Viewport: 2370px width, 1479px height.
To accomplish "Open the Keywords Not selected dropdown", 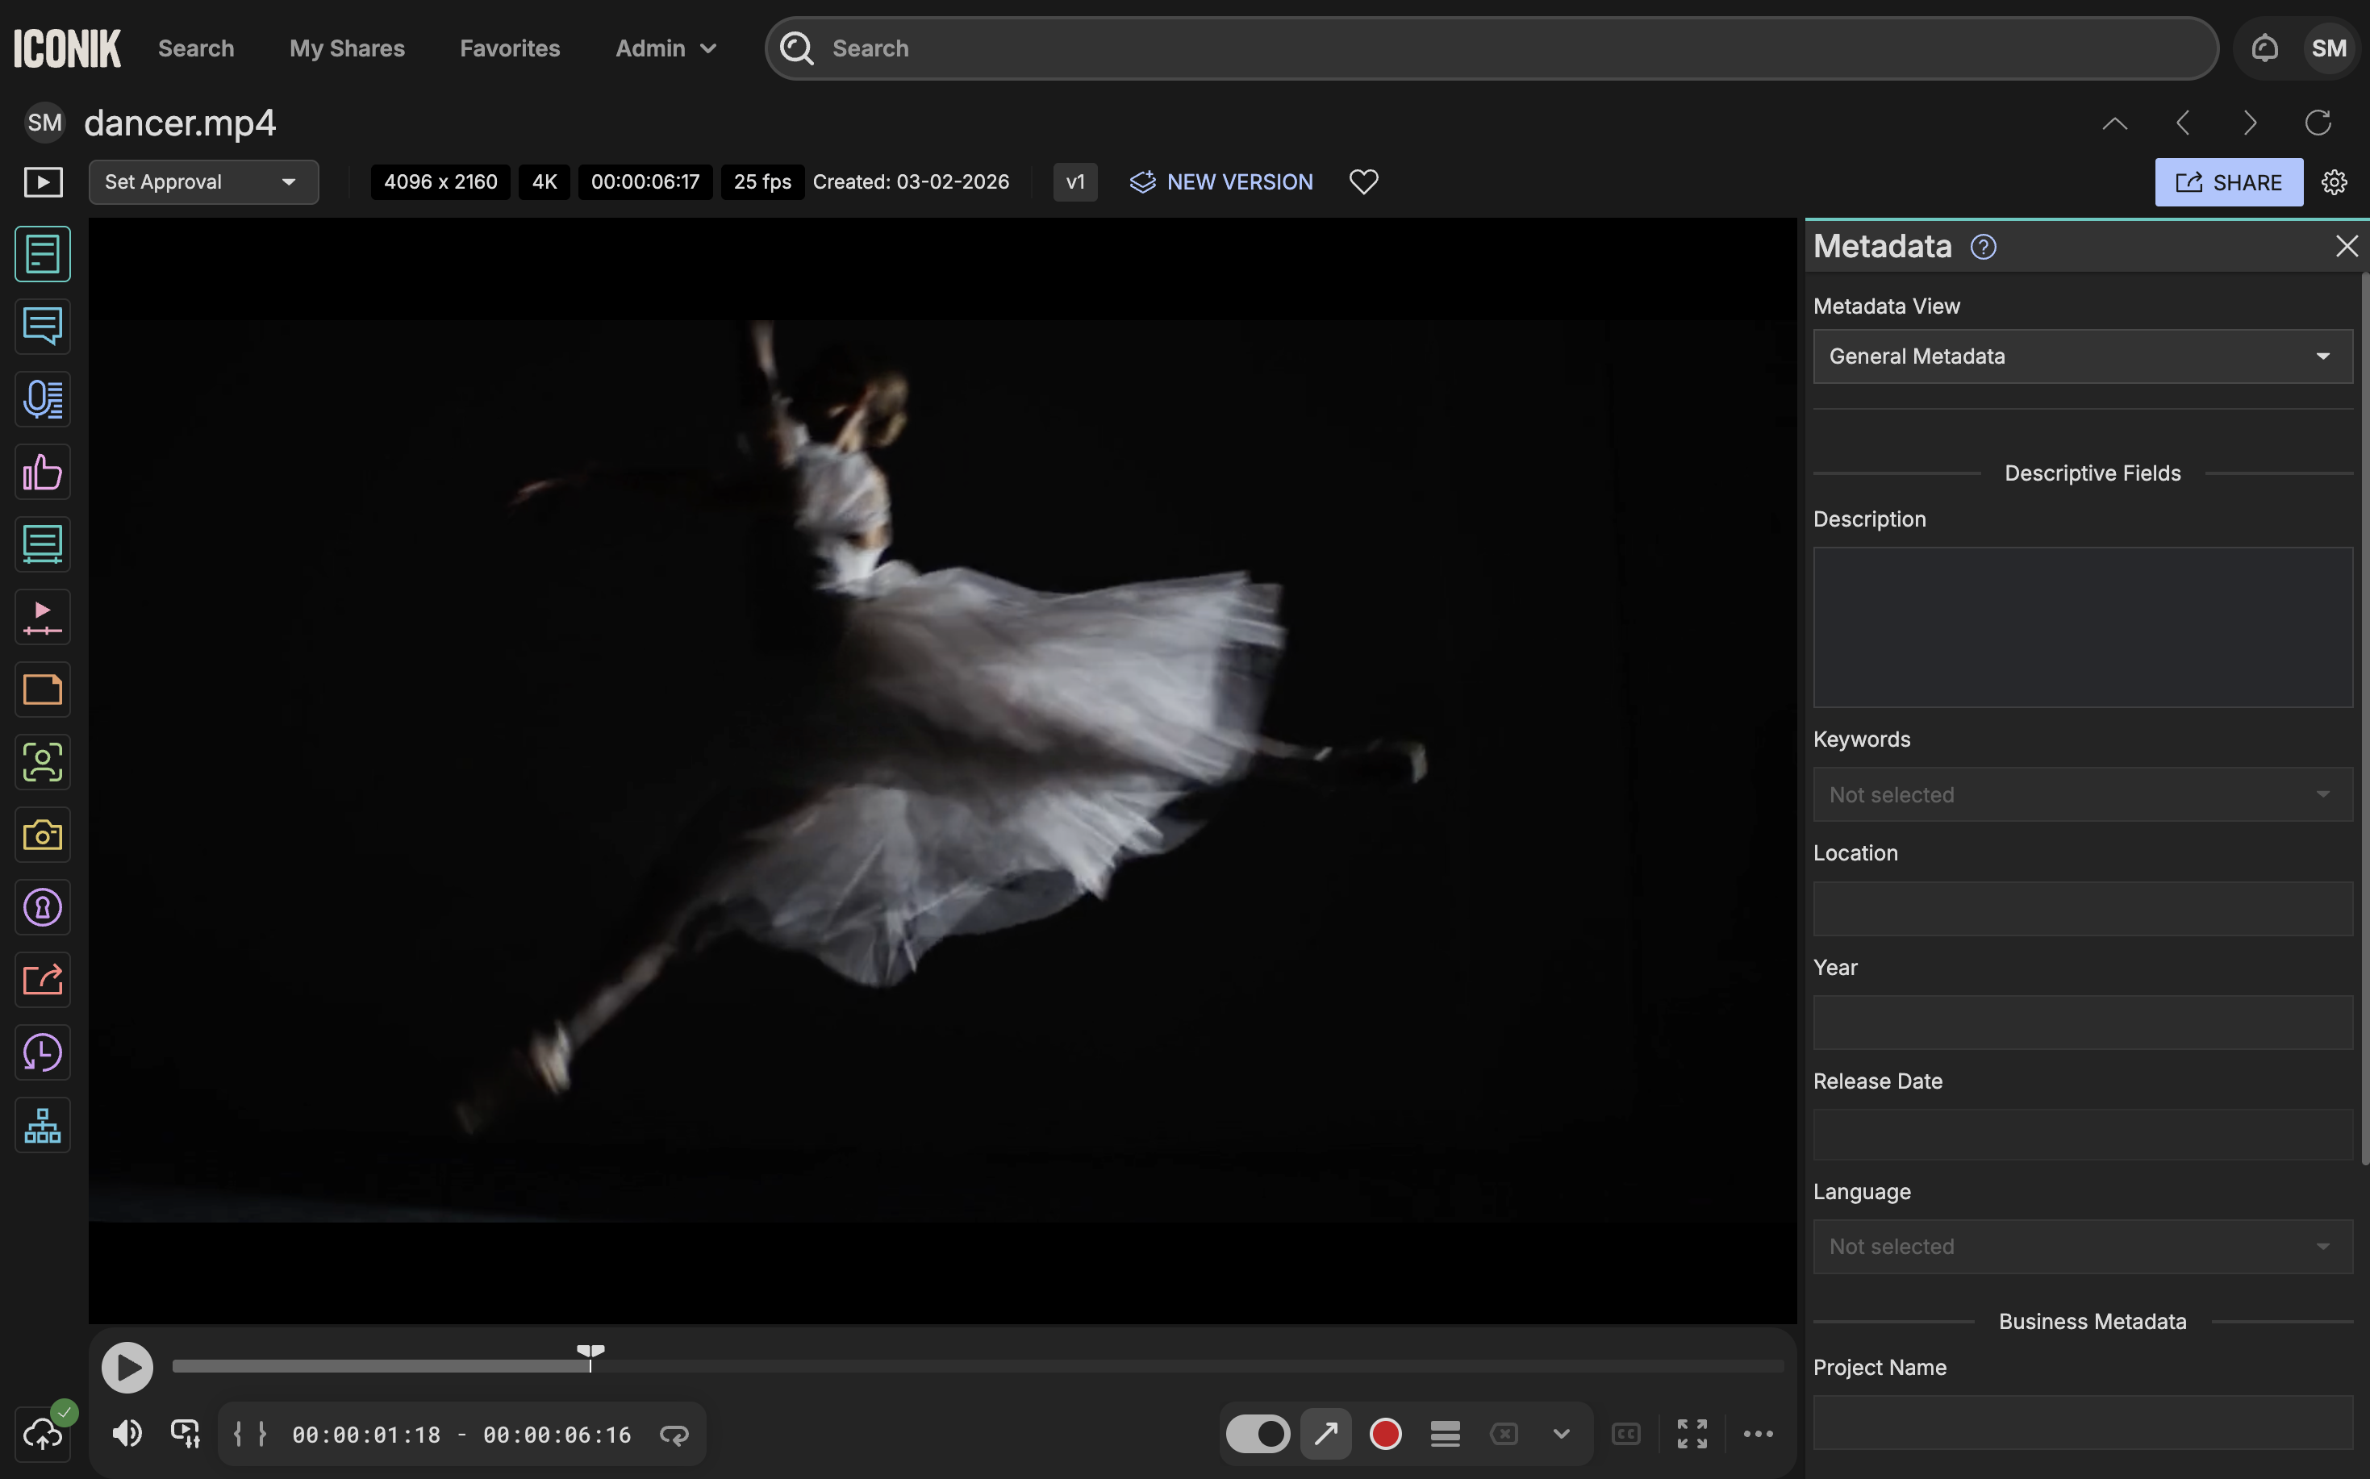I will tap(2081, 794).
